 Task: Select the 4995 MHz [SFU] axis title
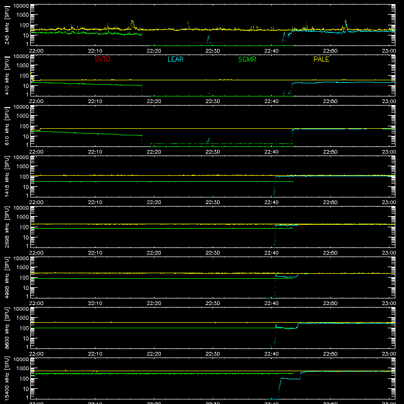7,278
